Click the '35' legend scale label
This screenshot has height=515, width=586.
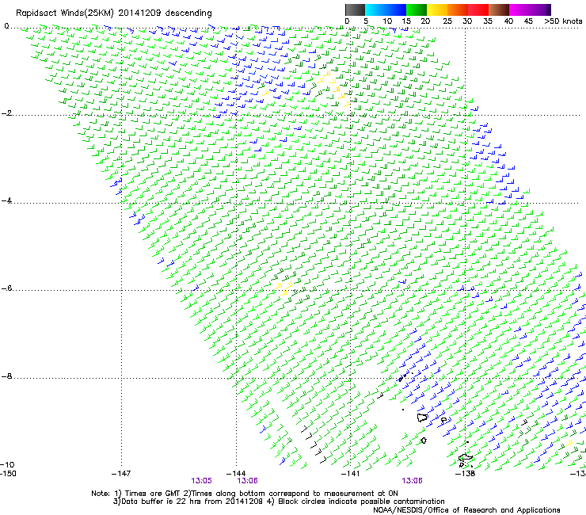[x=488, y=21]
